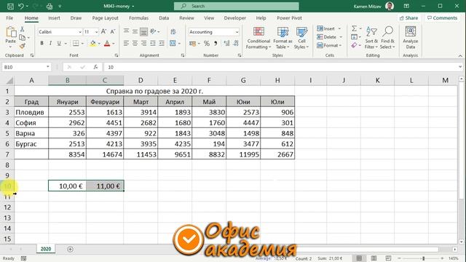Click the Name Box showing B10
The height and width of the screenshot is (262, 466).
click(x=26, y=67)
